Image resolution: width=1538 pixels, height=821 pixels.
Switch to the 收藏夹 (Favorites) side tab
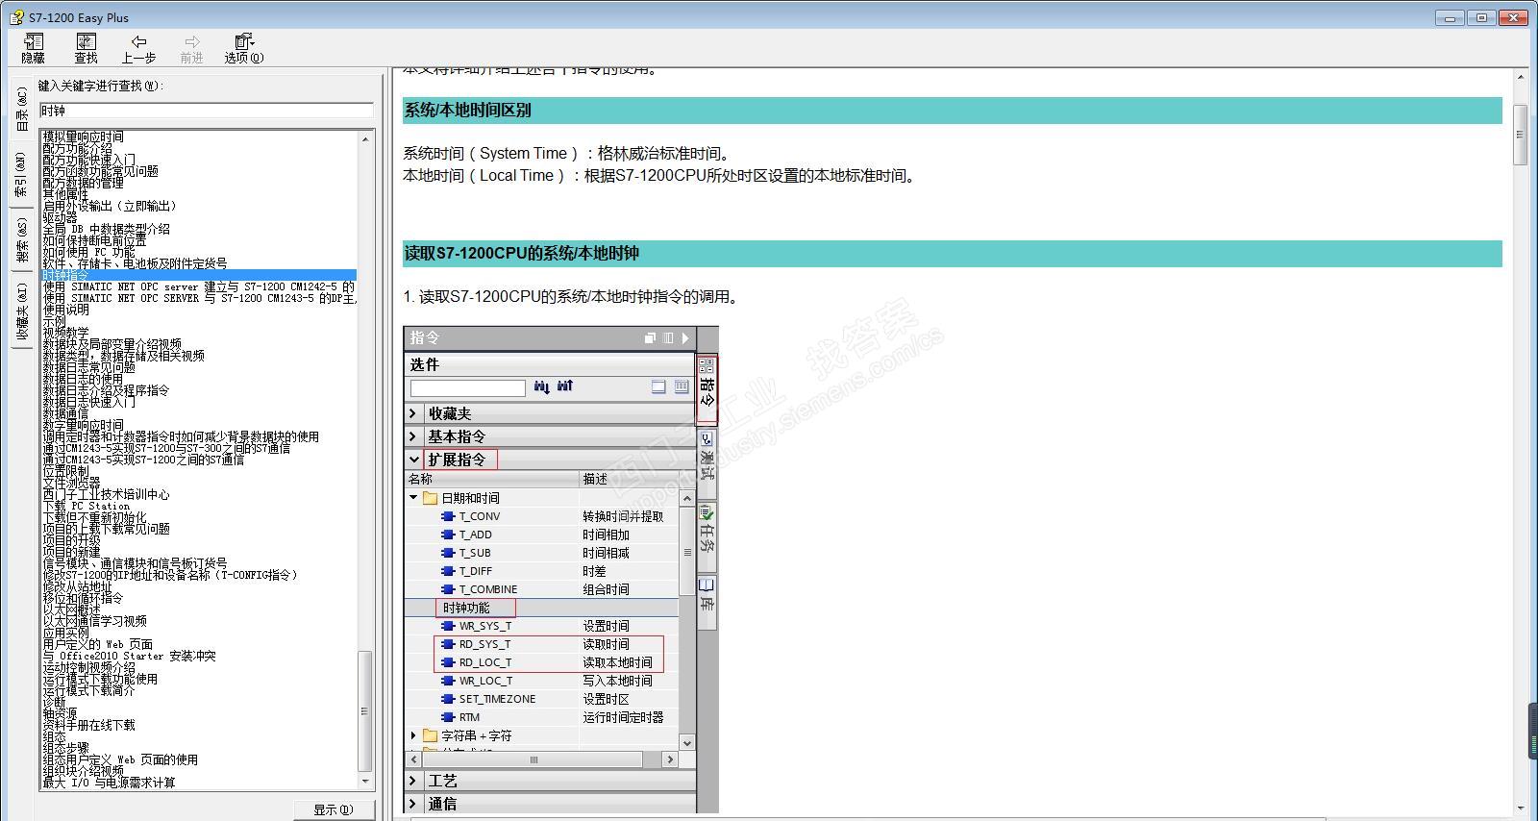tap(22, 312)
